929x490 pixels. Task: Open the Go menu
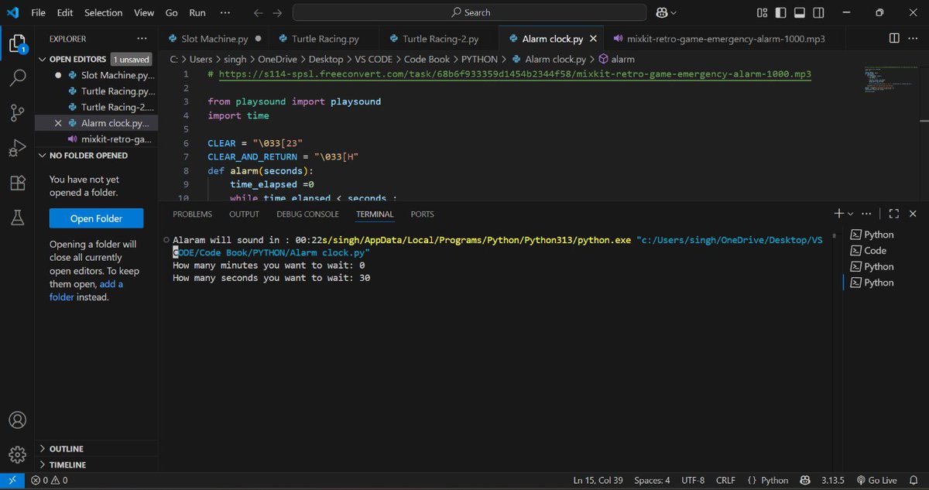coord(172,12)
